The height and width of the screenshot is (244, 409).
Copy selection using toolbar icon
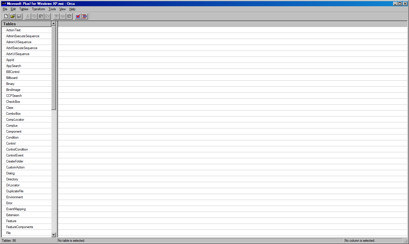click(x=34, y=16)
